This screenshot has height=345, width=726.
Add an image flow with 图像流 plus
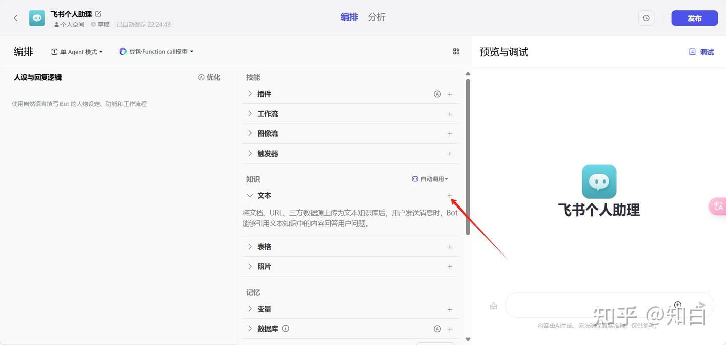click(450, 134)
